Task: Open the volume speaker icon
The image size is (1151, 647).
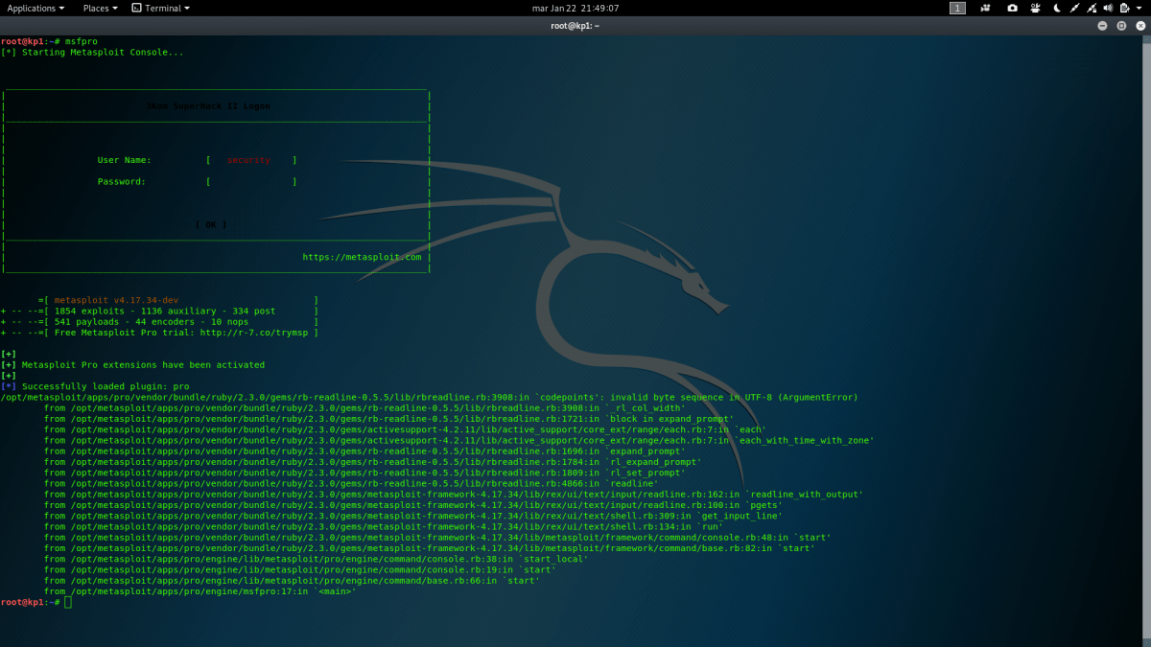Action: point(1108,8)
